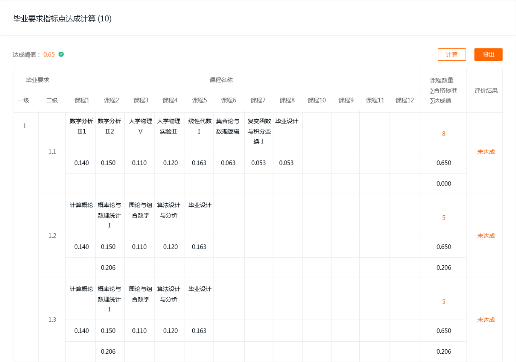The height and width of the screenshot is (362, 516).
Task: Click 0.206 under 课程2 in row 1.2
Action: 108,268
